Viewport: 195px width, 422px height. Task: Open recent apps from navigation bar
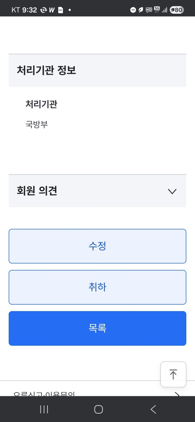pos(44,409)
